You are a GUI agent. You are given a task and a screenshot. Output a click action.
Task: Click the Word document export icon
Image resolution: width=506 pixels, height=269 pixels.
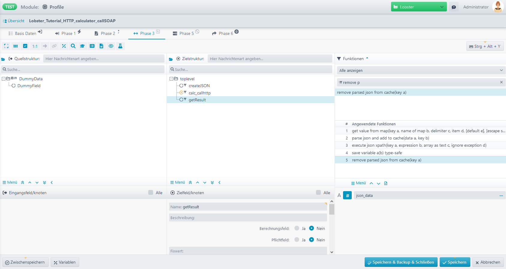tap(101, 46)
